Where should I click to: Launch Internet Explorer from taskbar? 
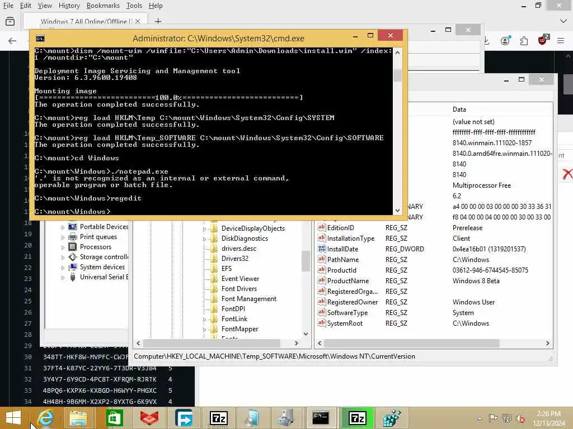(46, 418)
